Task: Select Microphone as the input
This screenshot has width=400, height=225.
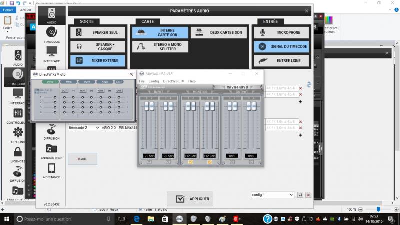Action: click(x=281, y=33)
